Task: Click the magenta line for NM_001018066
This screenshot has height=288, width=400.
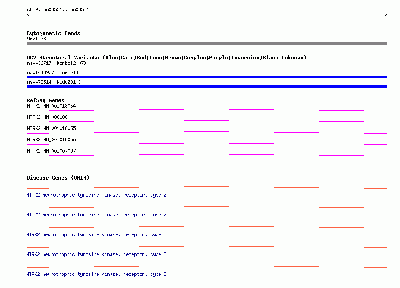Action: point(207,144)
